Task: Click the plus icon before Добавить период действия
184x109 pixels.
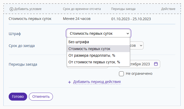Action: [70, 82]
